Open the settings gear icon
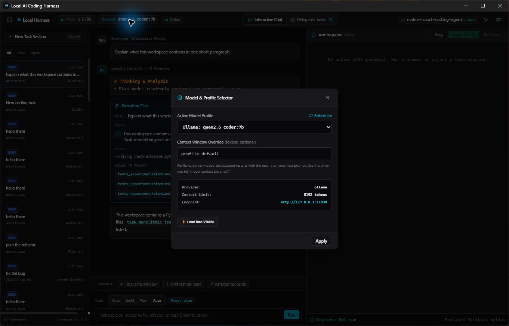 tap(498, 20)
